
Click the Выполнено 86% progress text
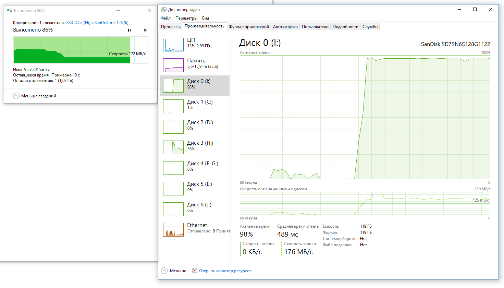pyautogui.click(x=33, y=30)
